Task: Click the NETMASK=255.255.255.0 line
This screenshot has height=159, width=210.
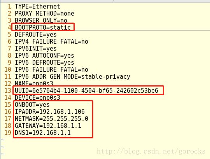Action: tap(51, 118)
